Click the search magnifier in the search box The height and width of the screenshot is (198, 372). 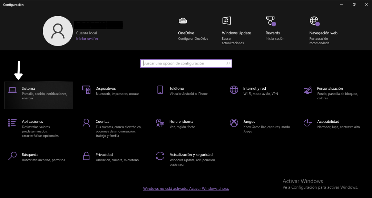228,63
